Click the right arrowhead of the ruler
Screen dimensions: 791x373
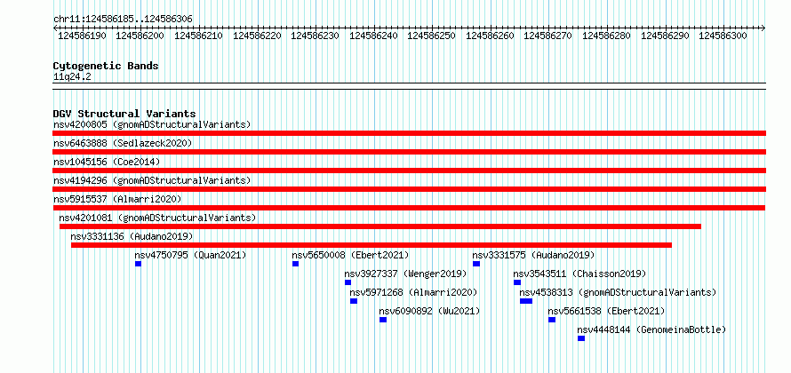(763, 28)
